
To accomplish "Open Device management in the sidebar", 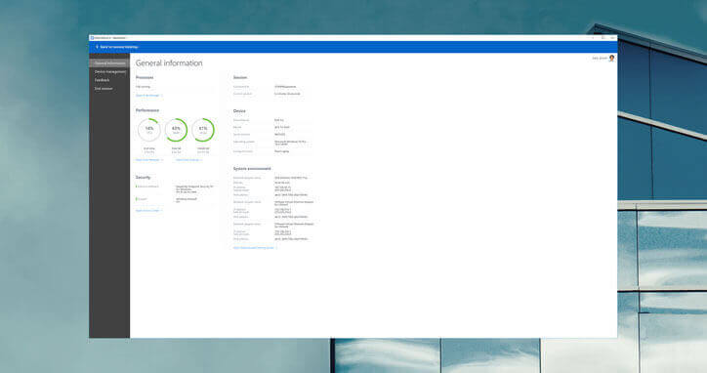I will pyautogui.click(x=110, y=71).
